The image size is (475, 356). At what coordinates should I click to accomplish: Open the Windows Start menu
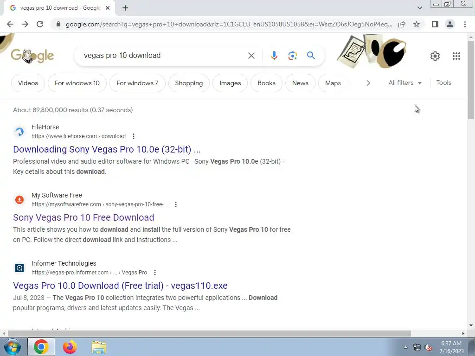pos(13,347)
